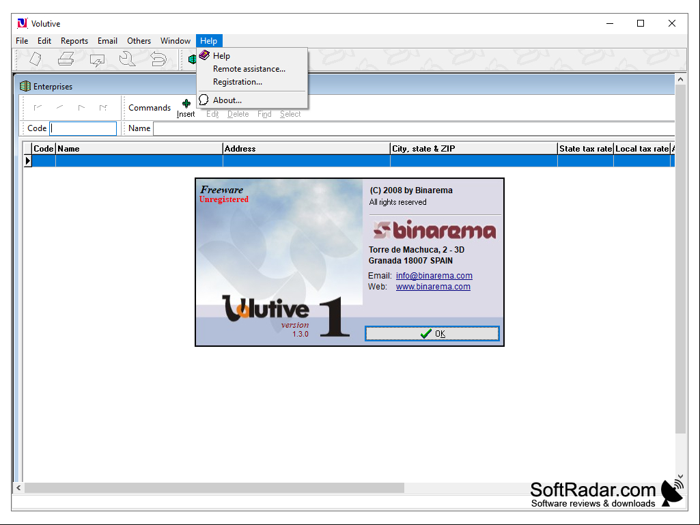Go to the last record in Enterprises

pos(103,107)
